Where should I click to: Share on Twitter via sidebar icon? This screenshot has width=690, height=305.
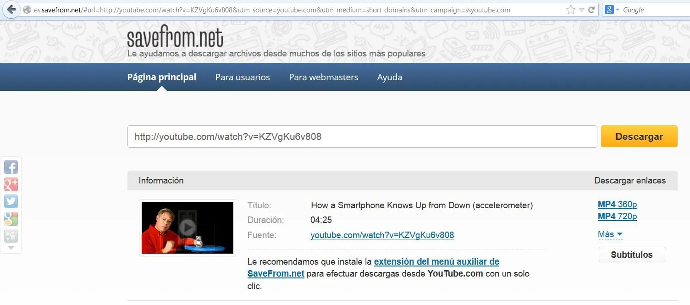11,202
